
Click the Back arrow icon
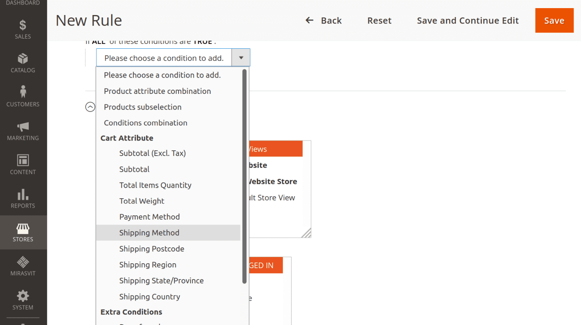(310, 20)
